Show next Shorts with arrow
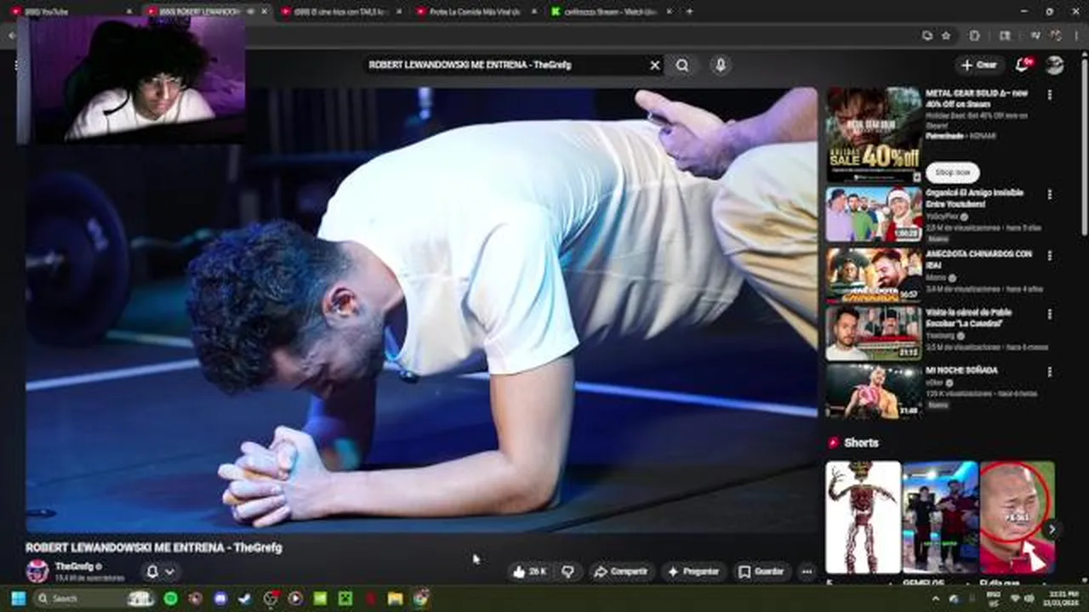Screen dimensions: 1089x612 (1052, 529)
